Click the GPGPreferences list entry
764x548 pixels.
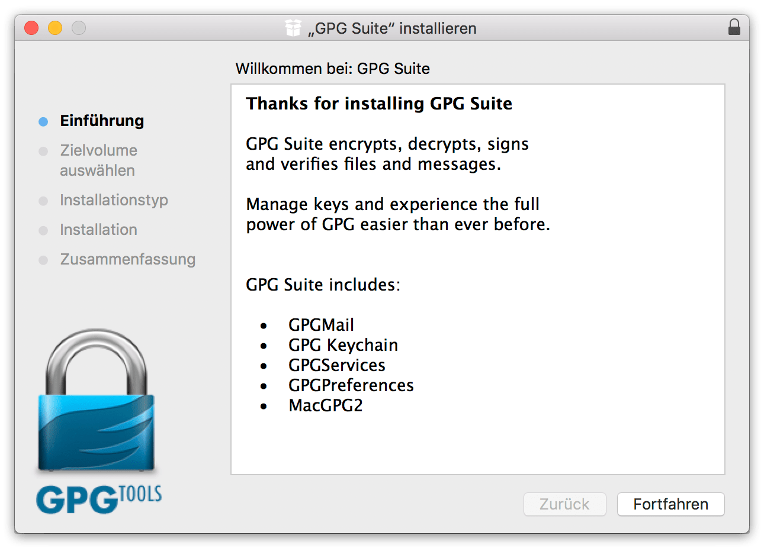click(351, 385)
